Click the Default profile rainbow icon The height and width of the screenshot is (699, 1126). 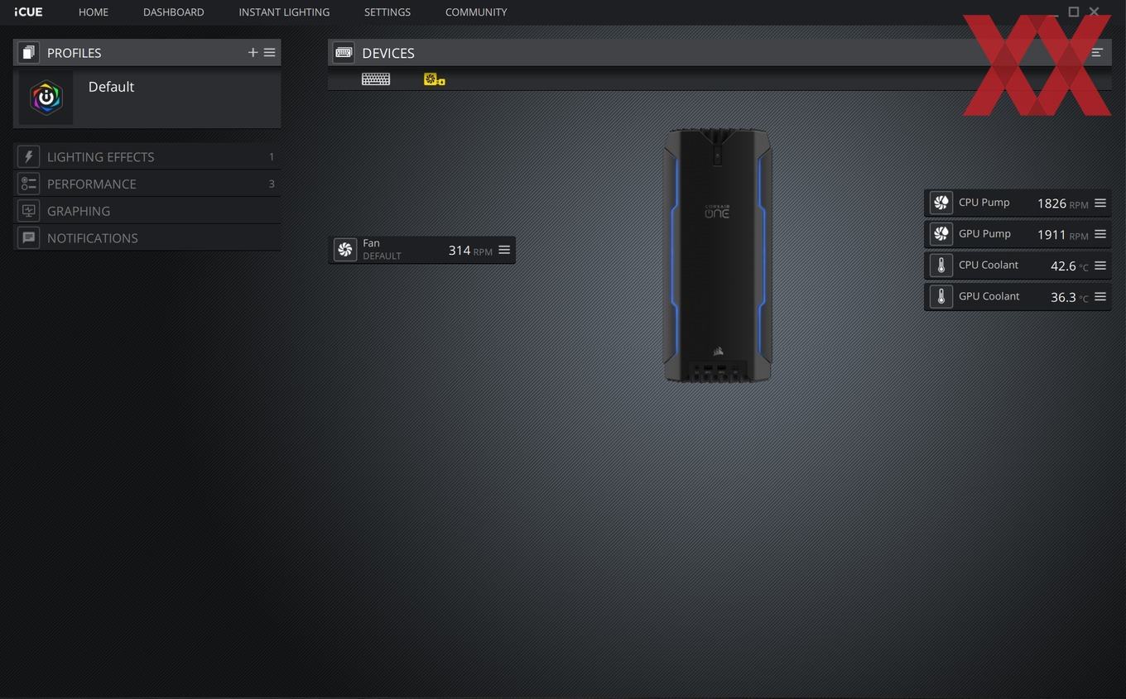pos(46,98)
